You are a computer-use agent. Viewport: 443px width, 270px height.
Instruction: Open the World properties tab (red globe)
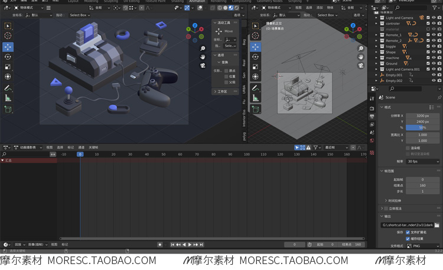[x=372, y=141]
